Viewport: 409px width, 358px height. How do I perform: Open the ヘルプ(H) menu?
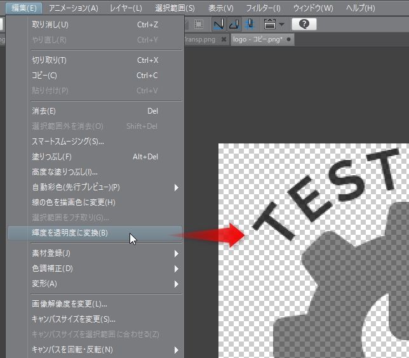361,8
